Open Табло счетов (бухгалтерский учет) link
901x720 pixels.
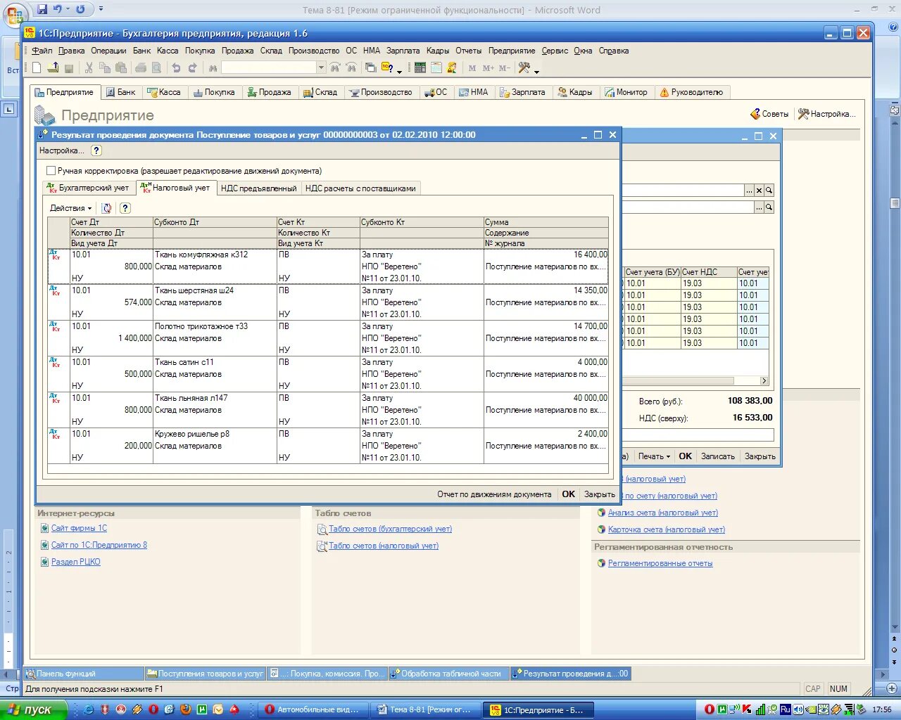coord(390,529)
